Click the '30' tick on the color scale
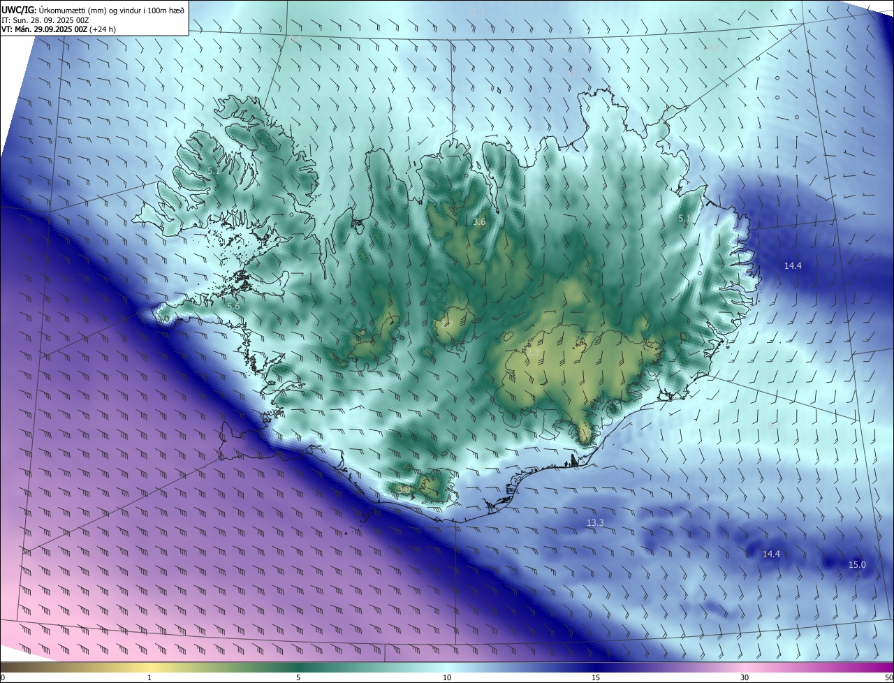 point(745,677)
